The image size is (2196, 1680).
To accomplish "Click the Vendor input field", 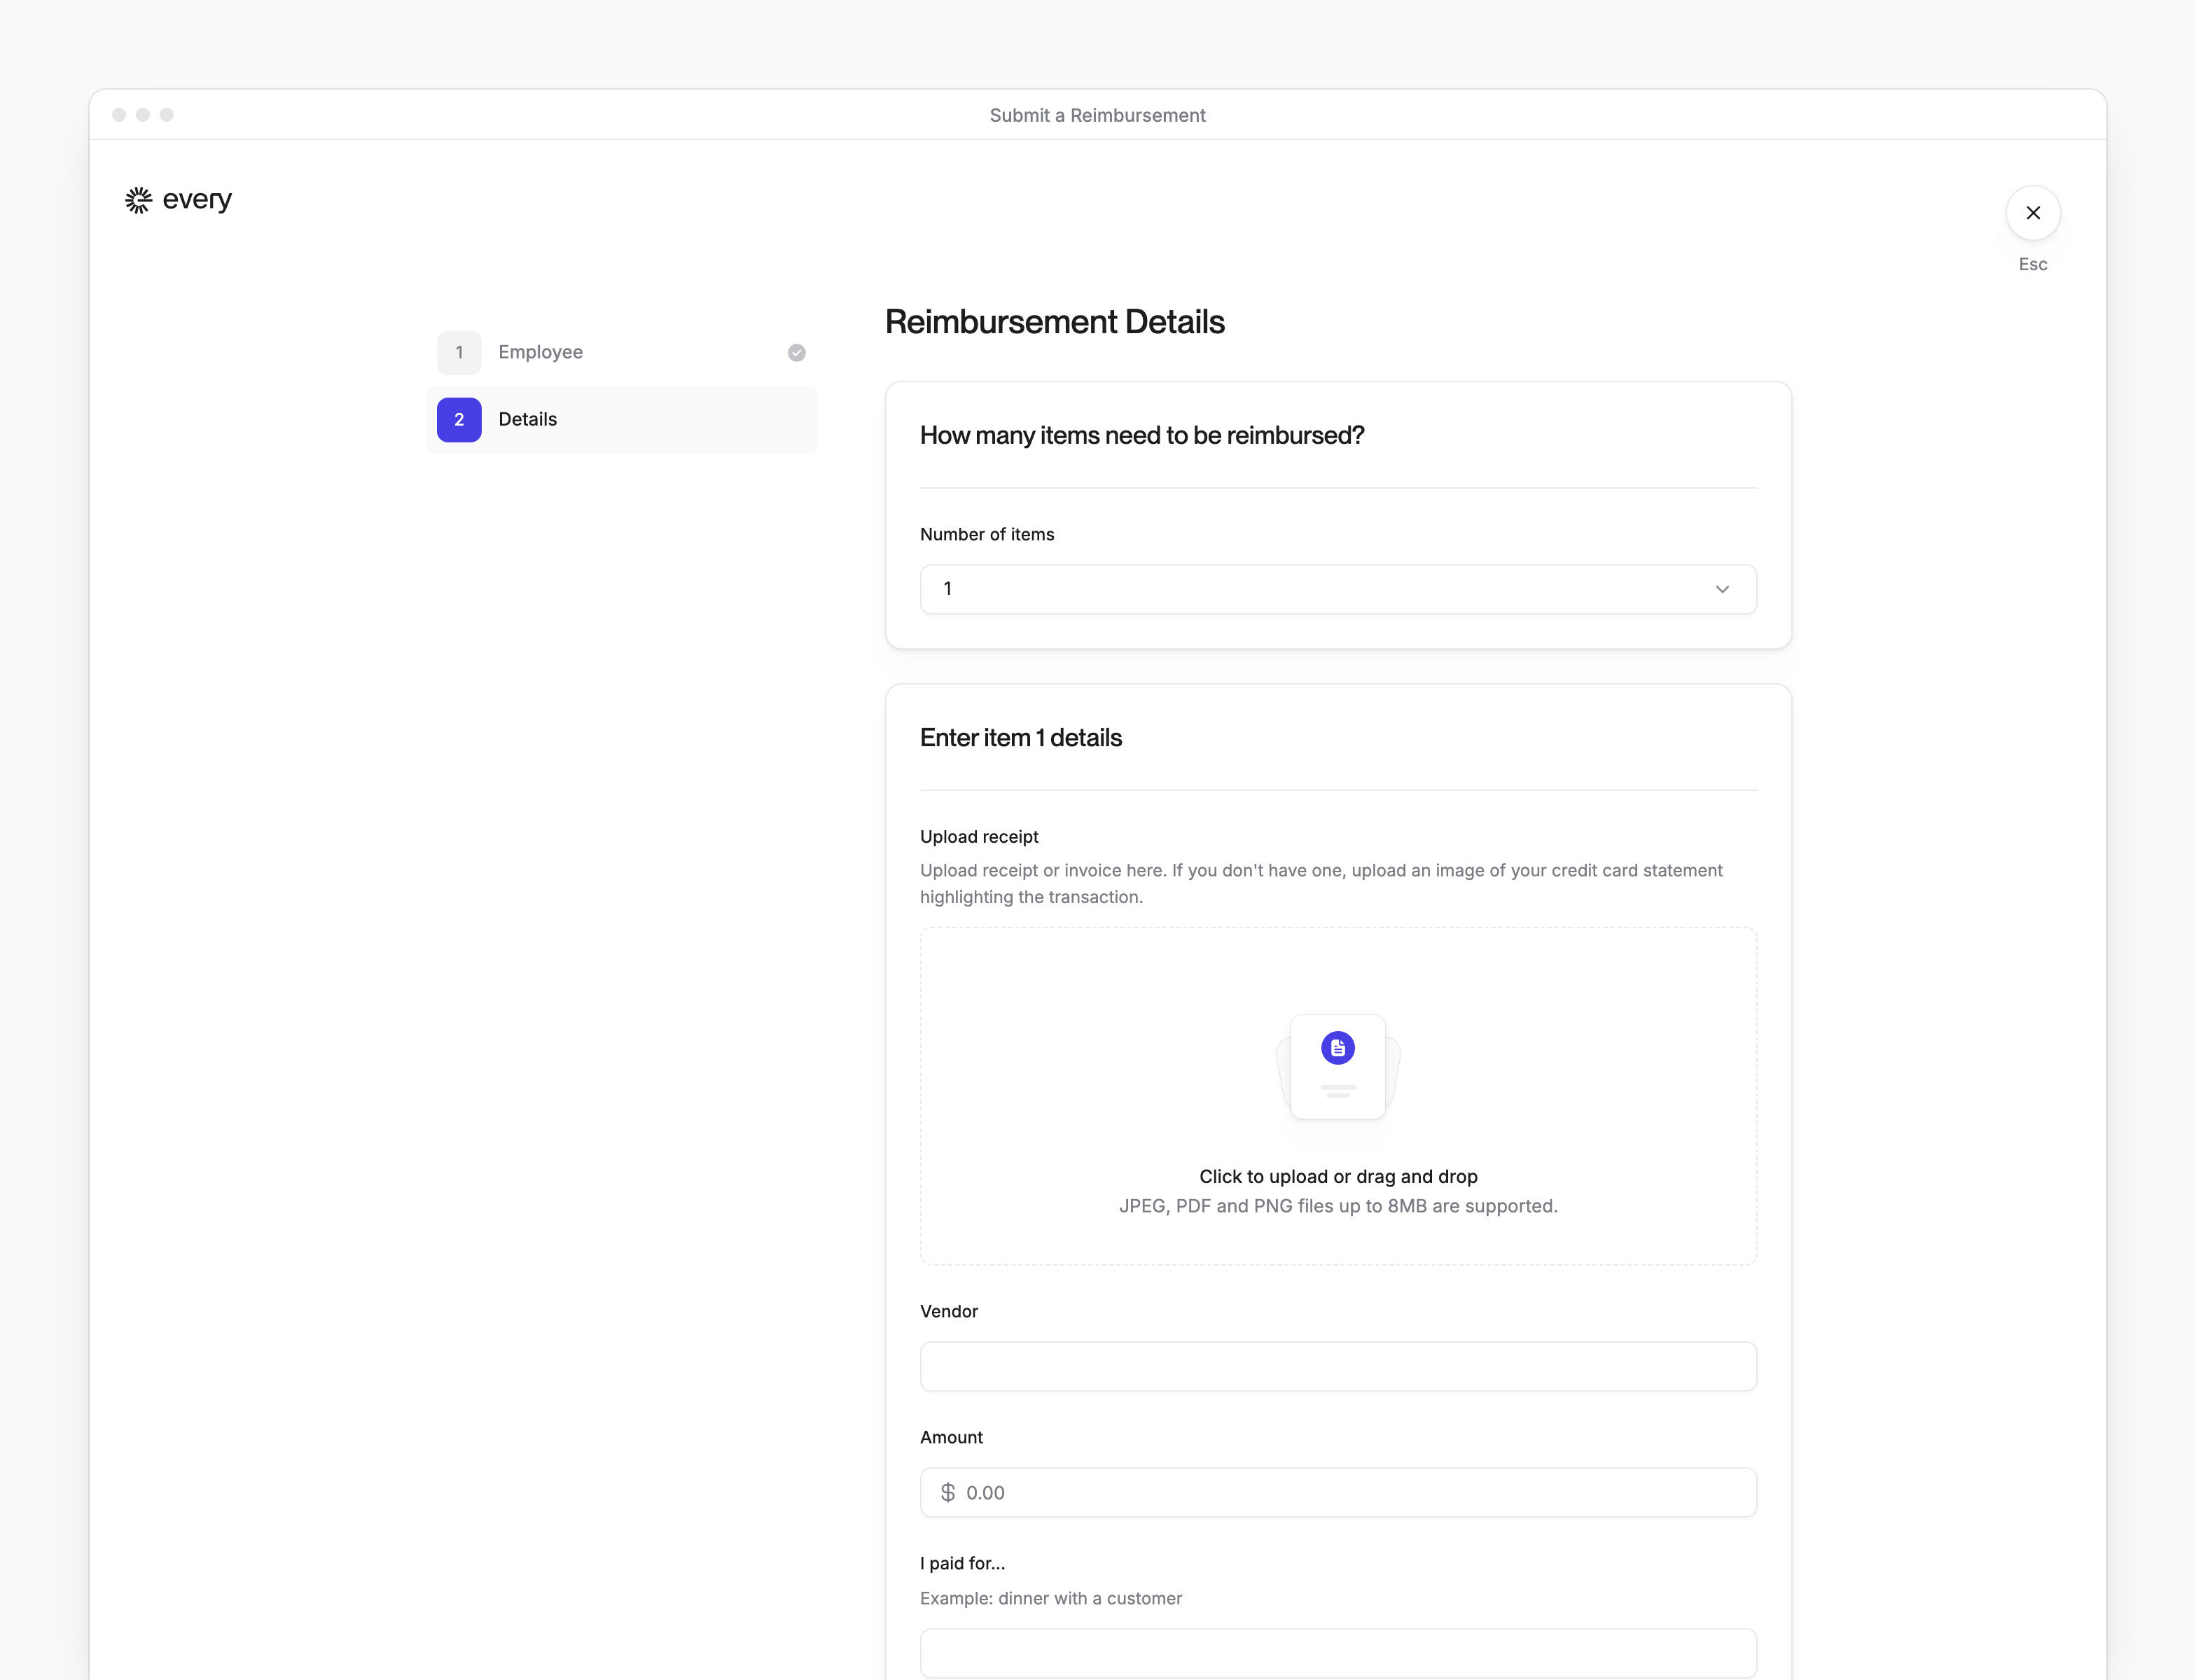I will (x=1337, y=1366).
